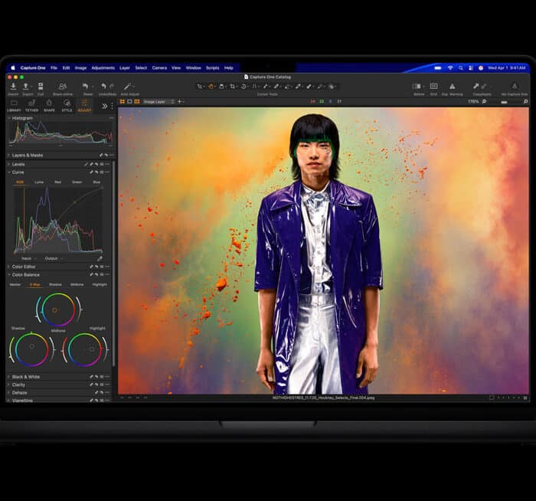This screenshot has width=536, height=501.
Task: Open My Capture One account icon
Action: click(x=514, y=86)
